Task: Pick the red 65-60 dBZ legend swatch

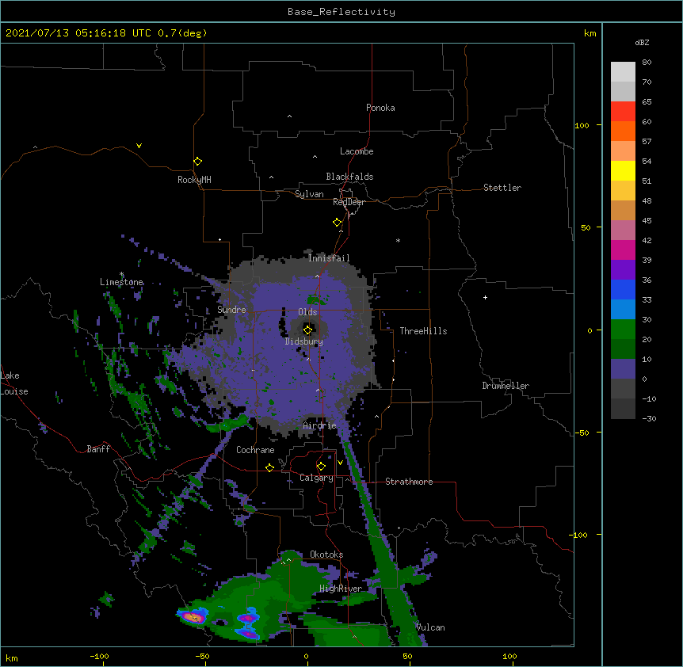Action: [623, 111]
